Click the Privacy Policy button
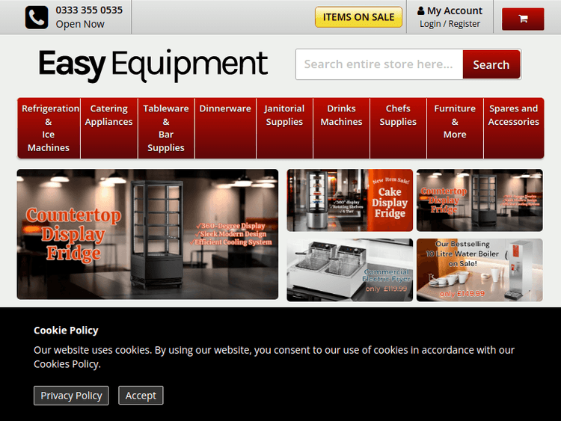This screenshot has width=561, height=421. (x=71, y=396)
